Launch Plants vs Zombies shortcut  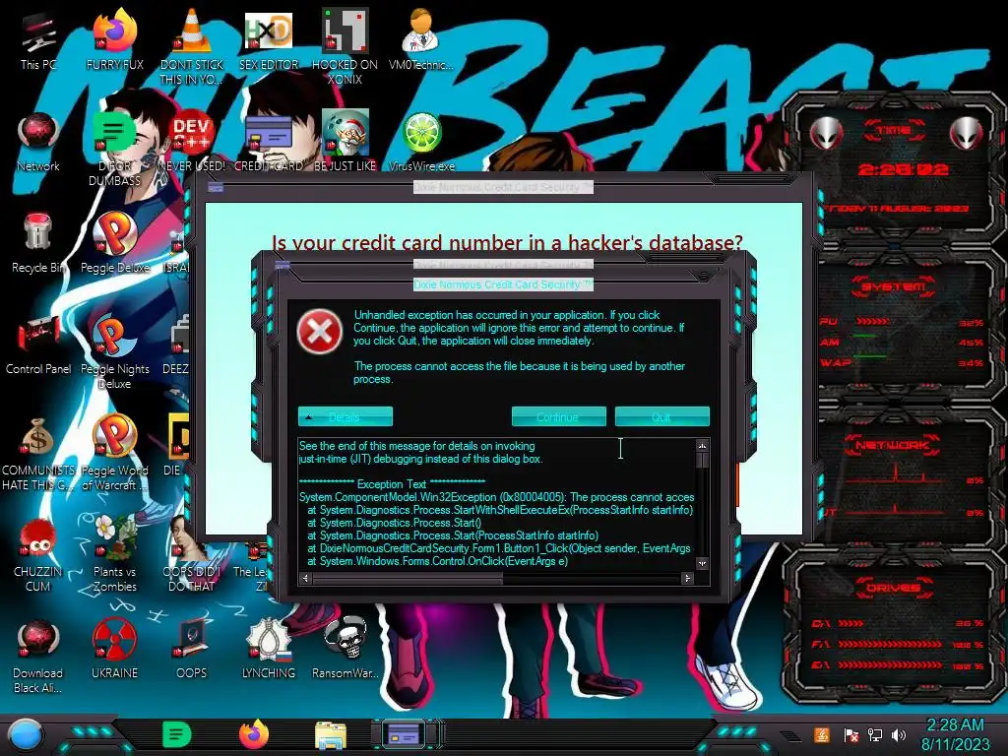point(115,555)
